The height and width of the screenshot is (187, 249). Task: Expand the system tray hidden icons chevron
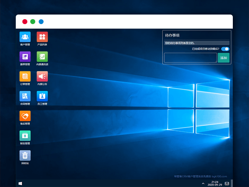pyautogui.click(x=203, y=183)
